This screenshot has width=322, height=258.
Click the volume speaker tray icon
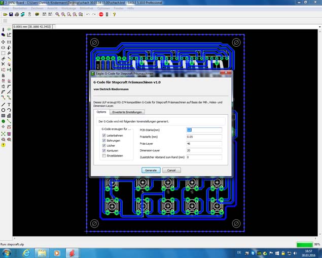pos(295,253)
